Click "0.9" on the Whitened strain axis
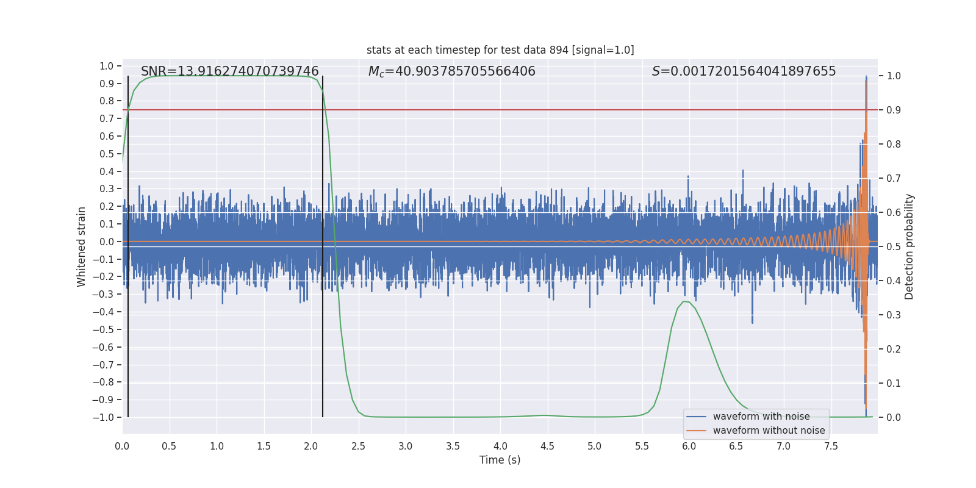 coord(107,84)
